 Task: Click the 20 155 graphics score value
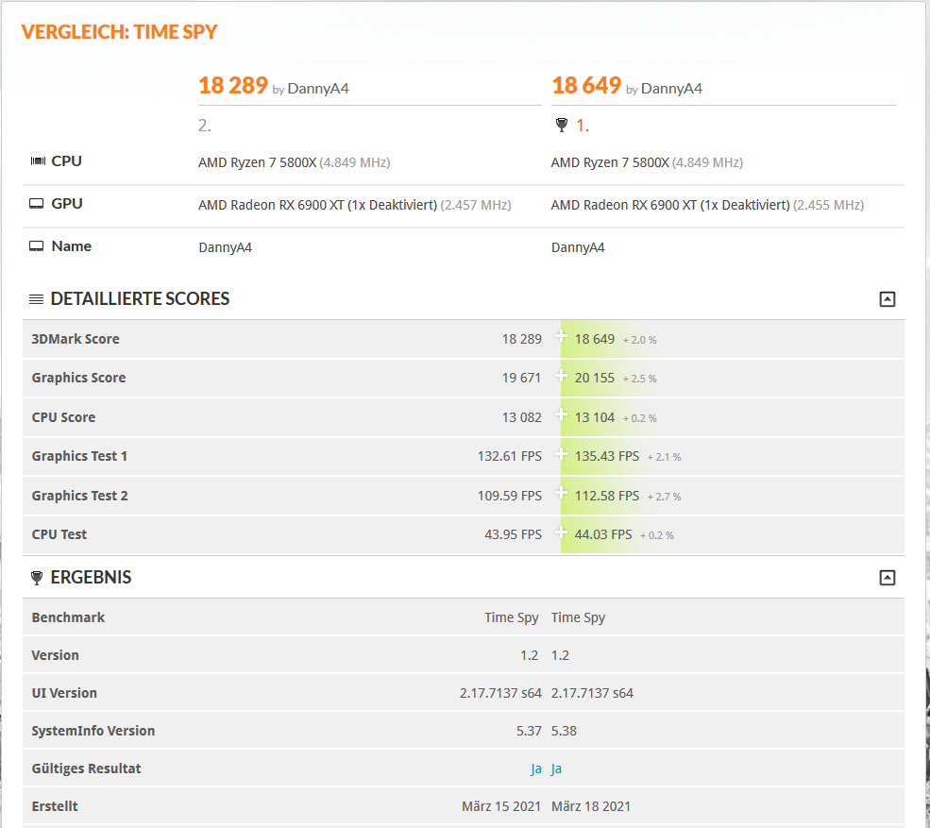pyautogui.click(x=594, y=378)
